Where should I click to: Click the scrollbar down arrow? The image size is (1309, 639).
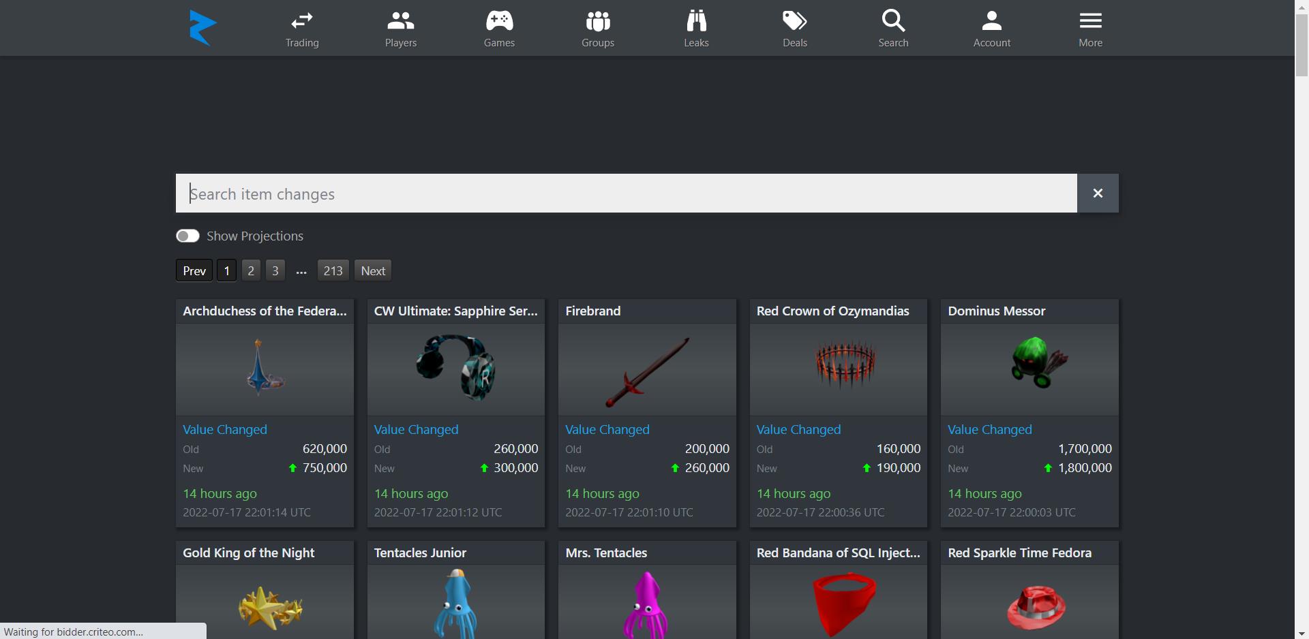1302,633
